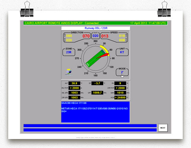Select the Runway 05L / 23R title
This screenshot has height=148, width=191.
tap(96, 28)
